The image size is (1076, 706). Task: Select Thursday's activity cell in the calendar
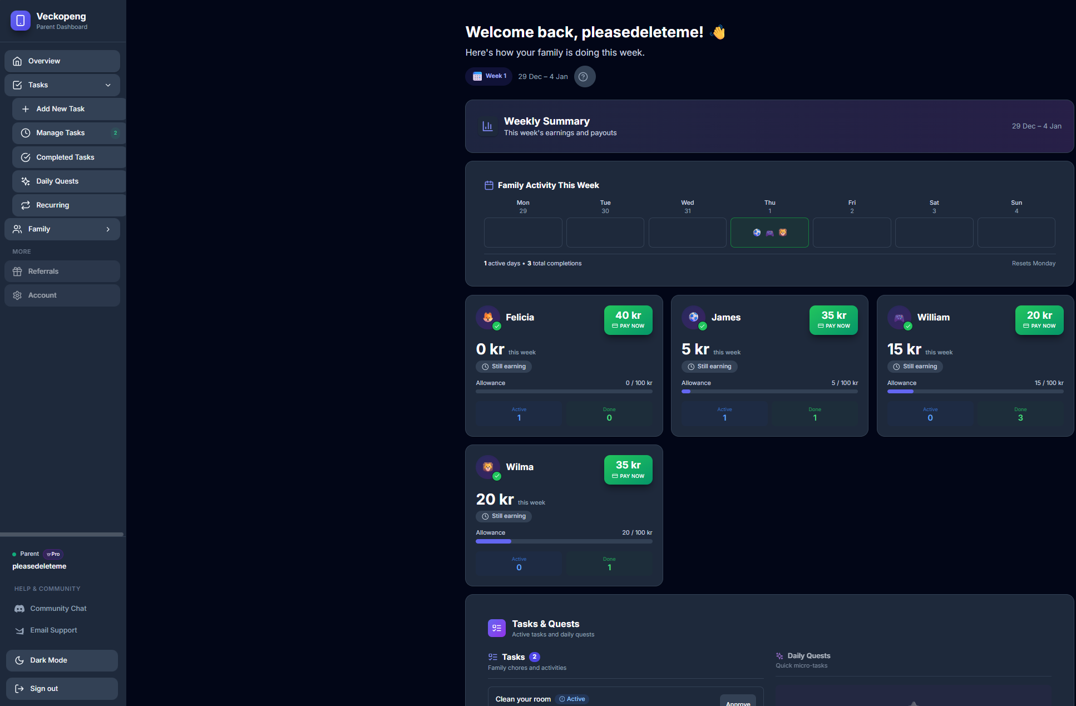(x=769, y=233)
